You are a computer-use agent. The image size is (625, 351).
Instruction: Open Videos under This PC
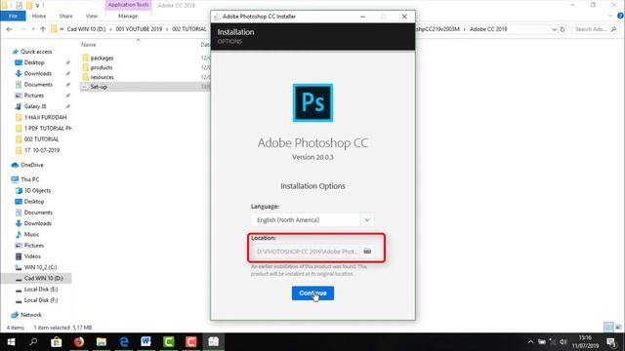tap(32, 256)
